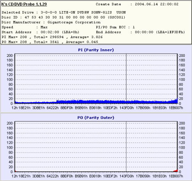Click the PI Total= 298594 value
The height and width of the screenshot is (181, 192).
(49, 37)
